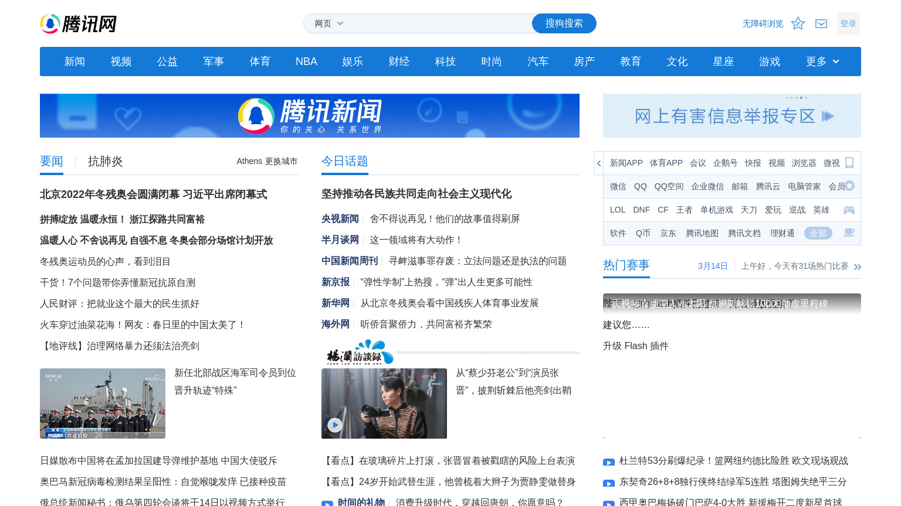Viewport: 901px width, 506px height.
Task: Open the 腾讯新闻 banner
Action: coord(310,115)
